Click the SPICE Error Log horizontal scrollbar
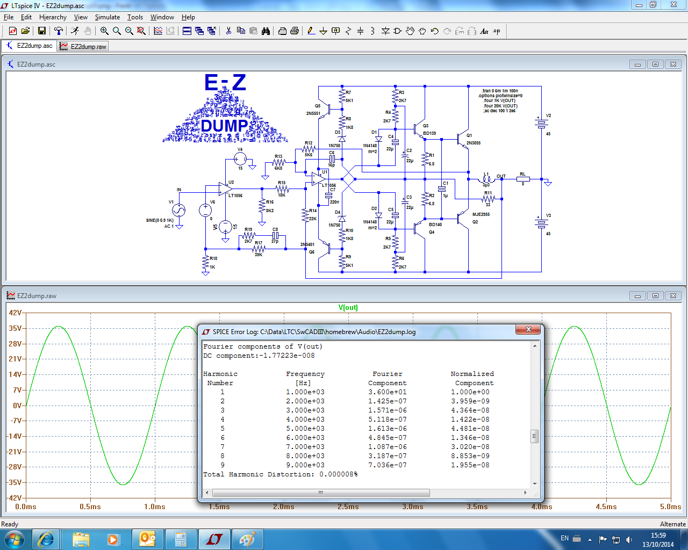688x550 pixels. click(x=321, y=493)
